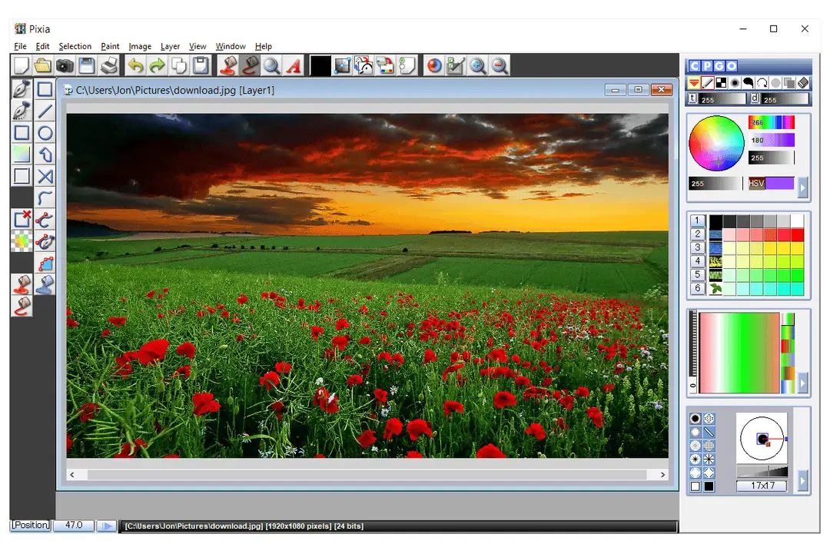Expand the color panel with arrow beside HSV

[x=803, y=187]
